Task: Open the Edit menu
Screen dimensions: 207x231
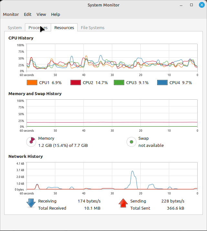Action: tap(28, 15)
